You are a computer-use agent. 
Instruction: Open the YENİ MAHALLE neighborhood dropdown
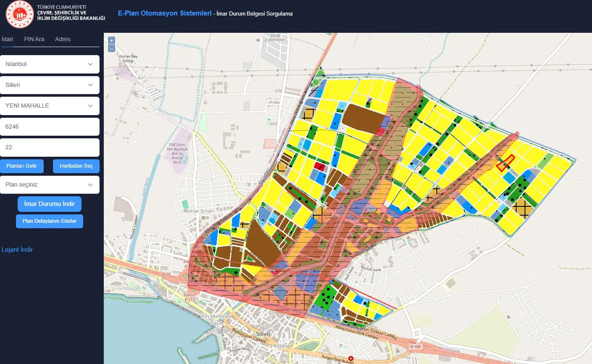[x=50, y=106]
